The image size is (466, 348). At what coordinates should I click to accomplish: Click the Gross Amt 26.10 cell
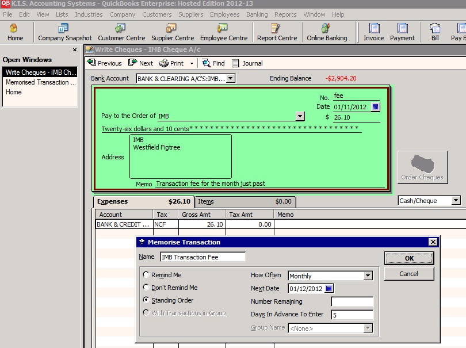click(202, 224)
